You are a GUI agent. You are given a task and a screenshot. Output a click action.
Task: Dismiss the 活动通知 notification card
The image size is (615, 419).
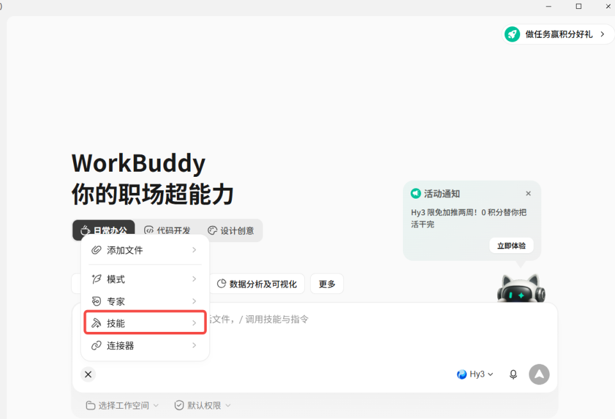[529, 193]
